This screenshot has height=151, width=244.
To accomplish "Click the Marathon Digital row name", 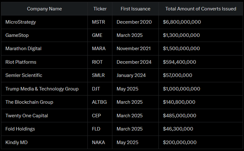I will tap(23, 49).
